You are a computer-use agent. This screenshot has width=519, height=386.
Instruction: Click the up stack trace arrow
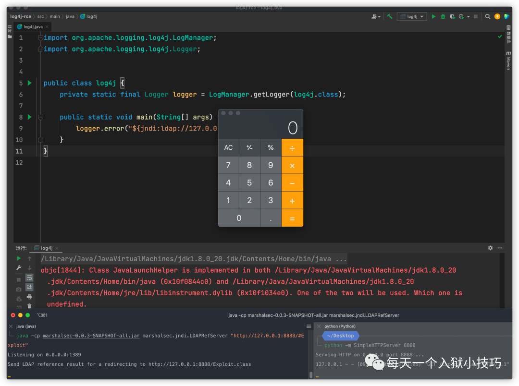click(29, 258)
